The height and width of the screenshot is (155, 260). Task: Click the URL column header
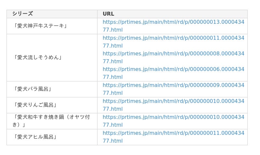[x=108, y=14]
